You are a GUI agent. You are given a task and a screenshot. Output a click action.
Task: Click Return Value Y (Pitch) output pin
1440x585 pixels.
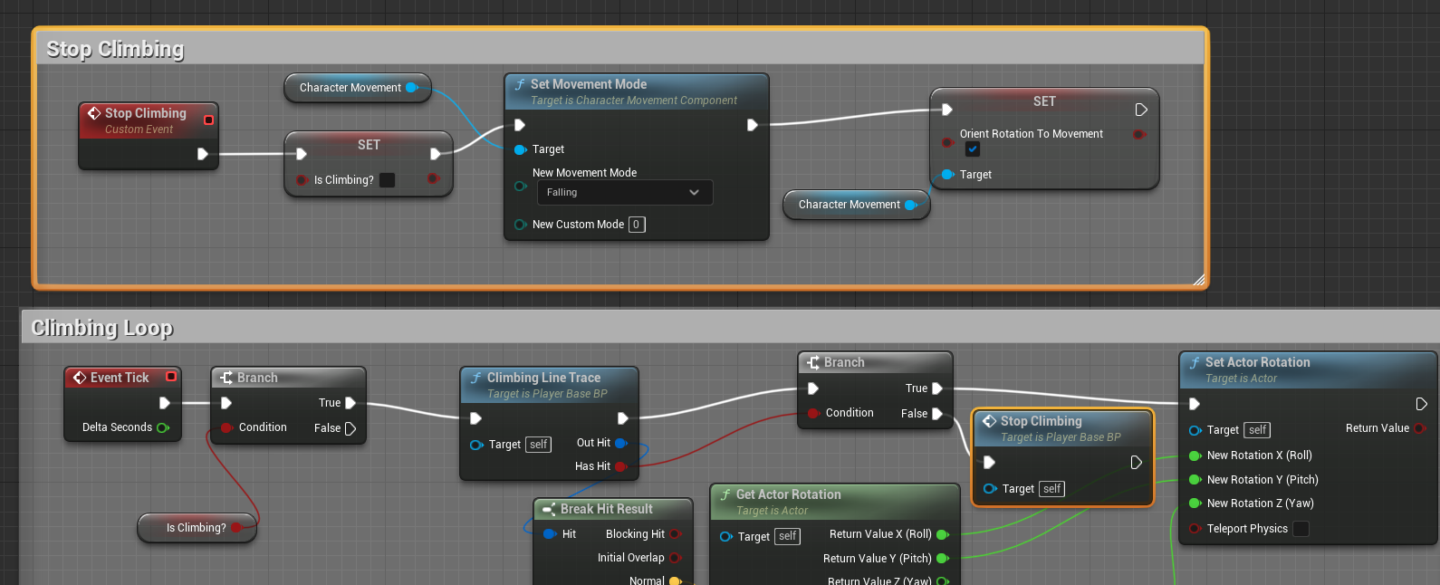click(x=943, y=559)
